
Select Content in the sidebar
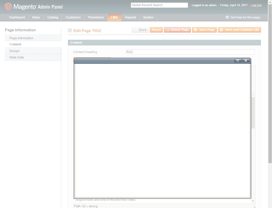[15, 44]
